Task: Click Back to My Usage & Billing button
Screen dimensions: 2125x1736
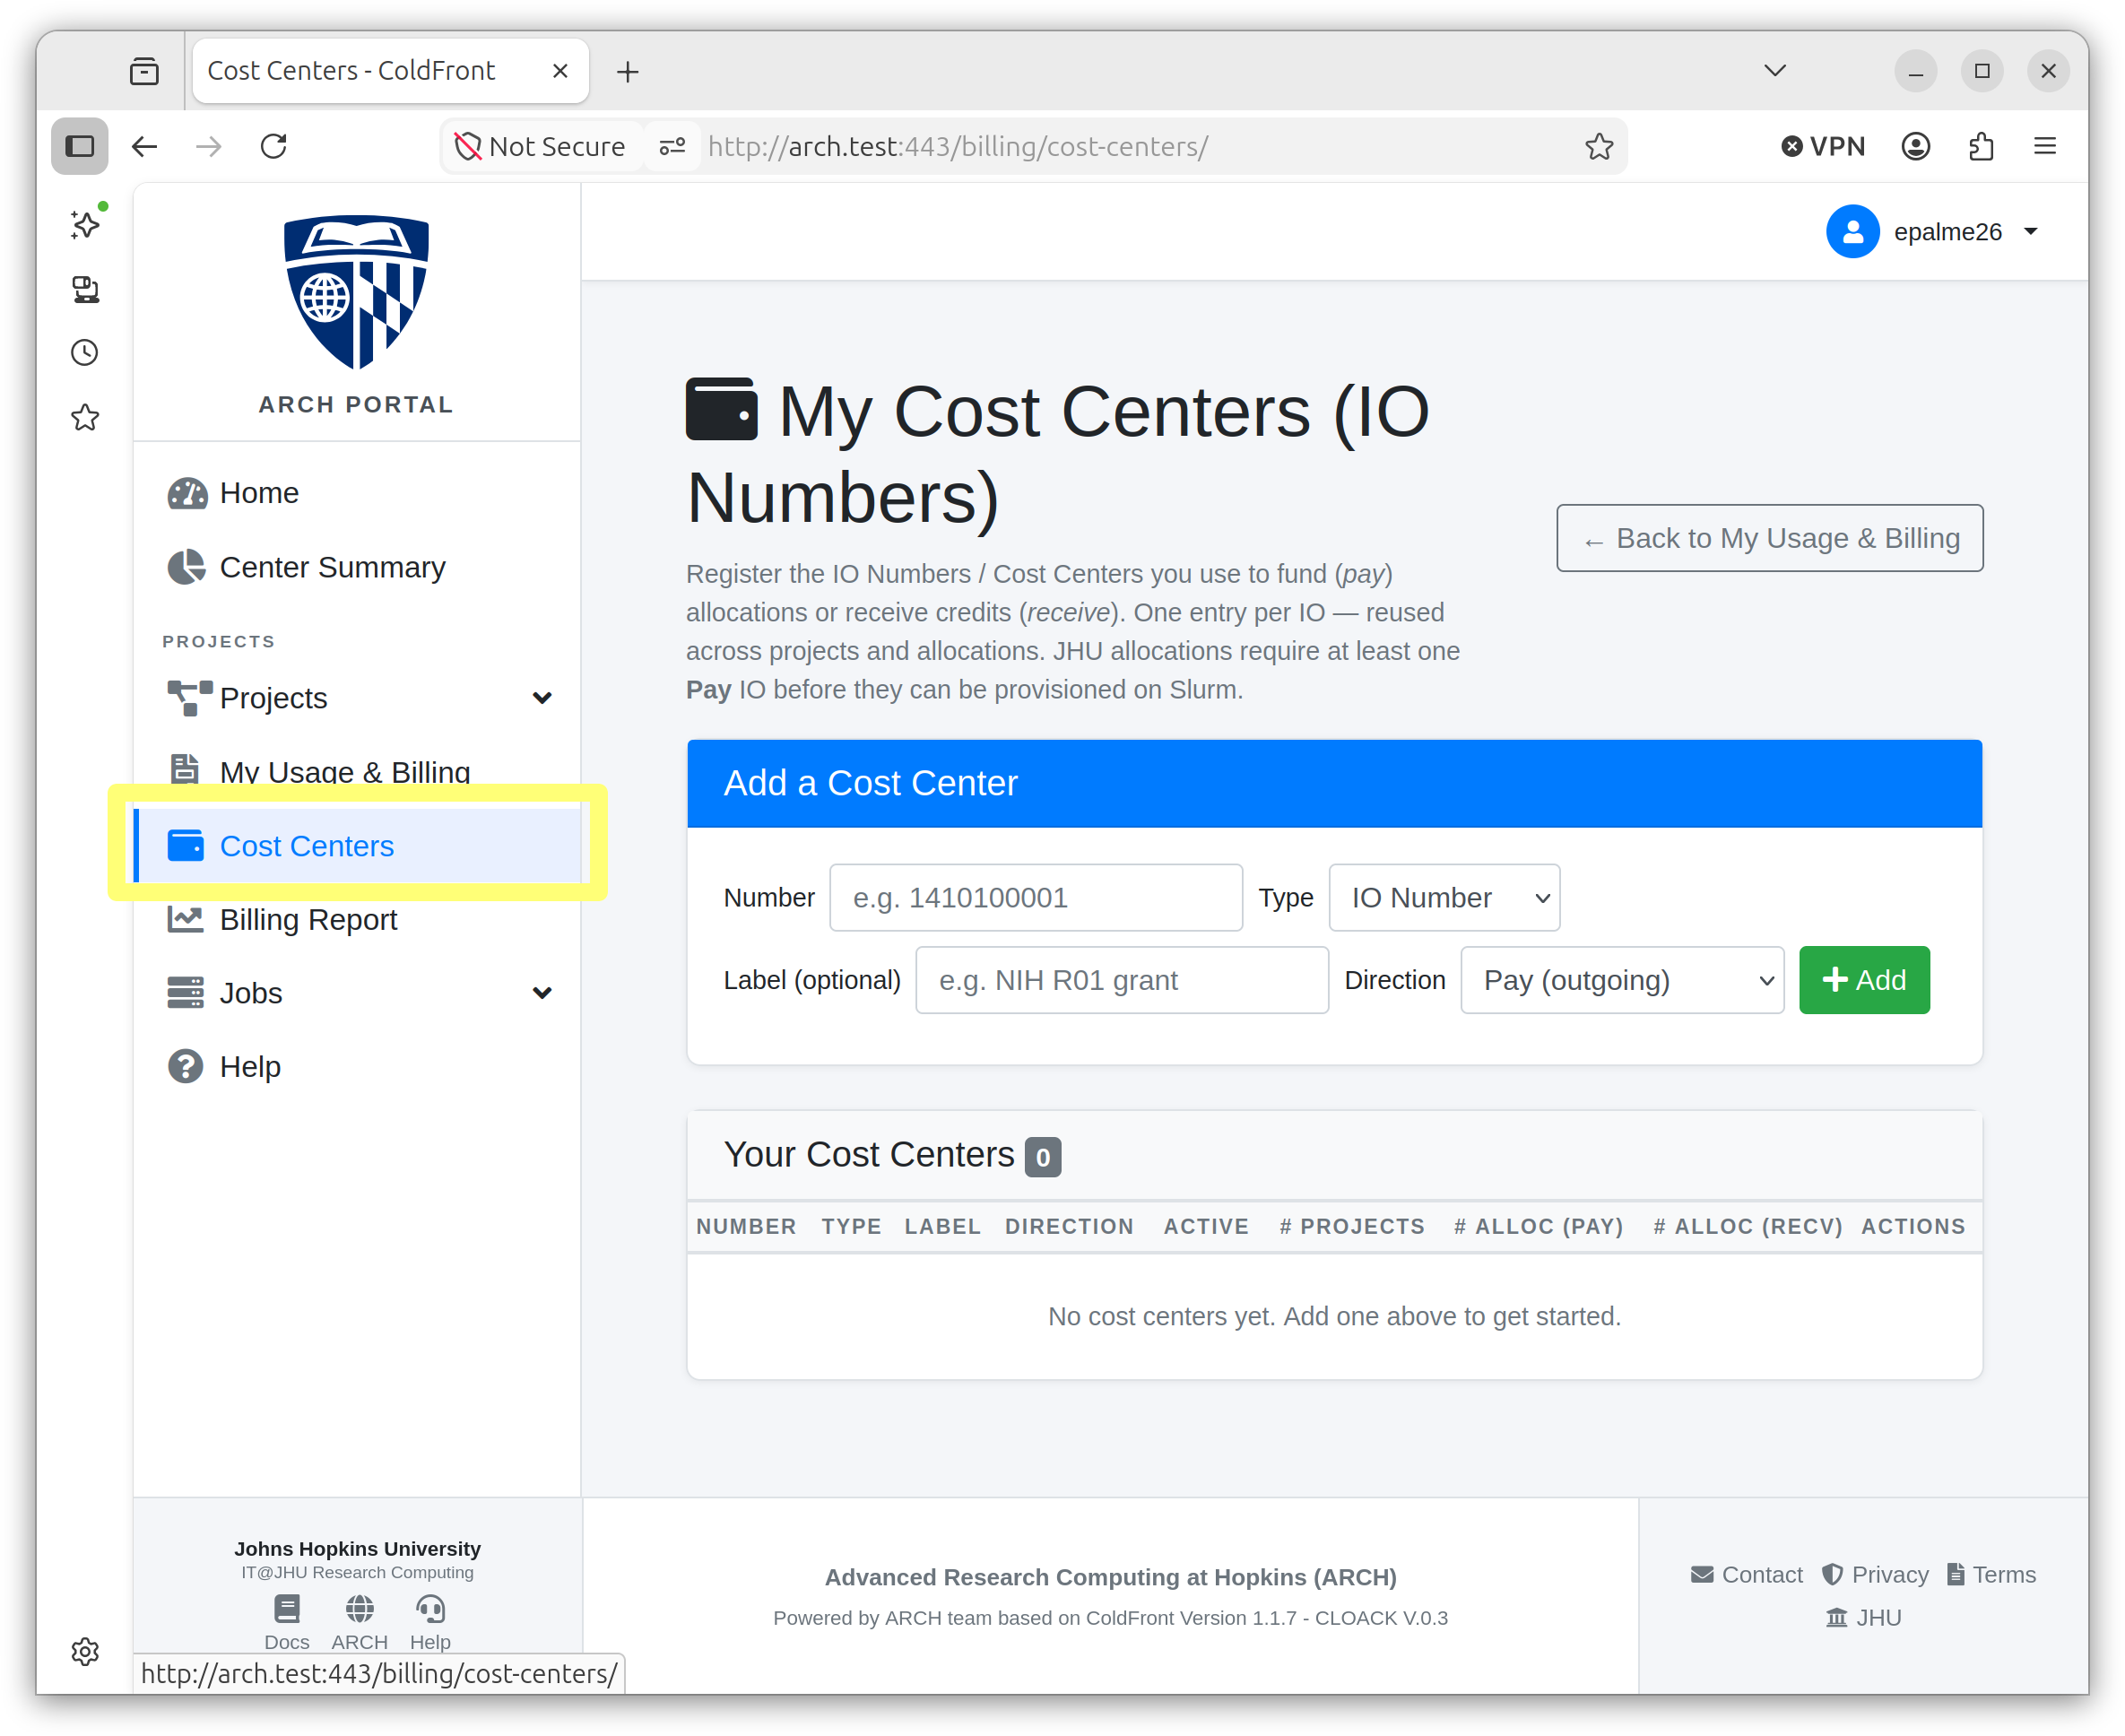Action: (1769, 538)
